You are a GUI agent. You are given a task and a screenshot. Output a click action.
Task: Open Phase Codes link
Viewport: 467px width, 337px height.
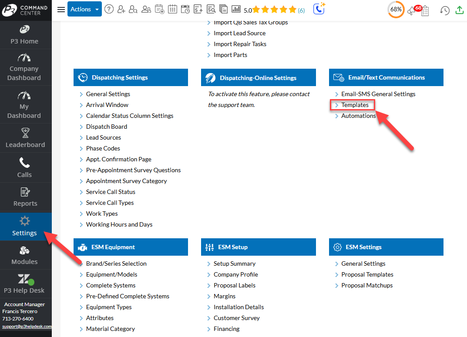pyautogui.click(x=103, y=148)
